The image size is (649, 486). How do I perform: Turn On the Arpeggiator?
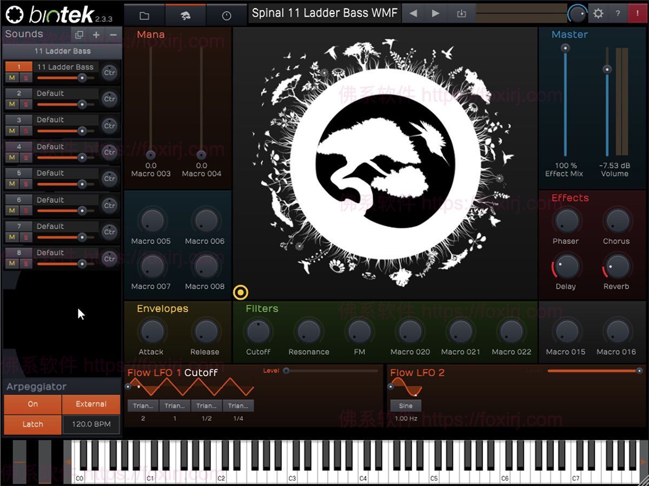point(32,404)
